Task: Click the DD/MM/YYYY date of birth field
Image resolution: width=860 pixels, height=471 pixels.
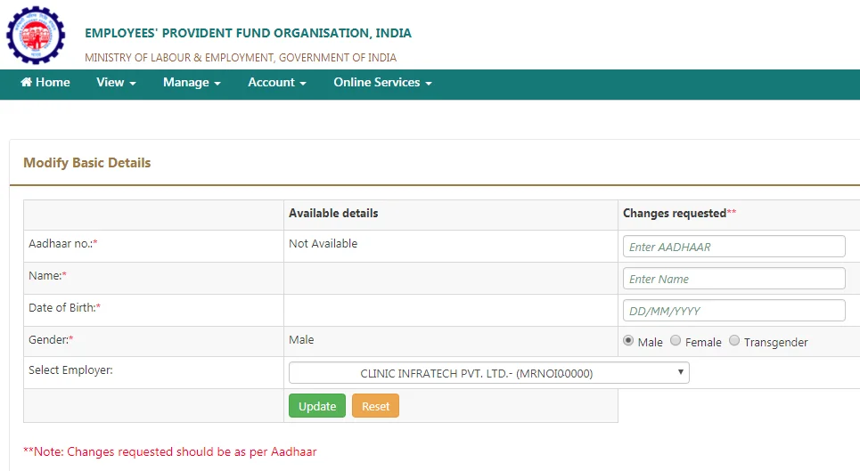Action: point(733,311)
